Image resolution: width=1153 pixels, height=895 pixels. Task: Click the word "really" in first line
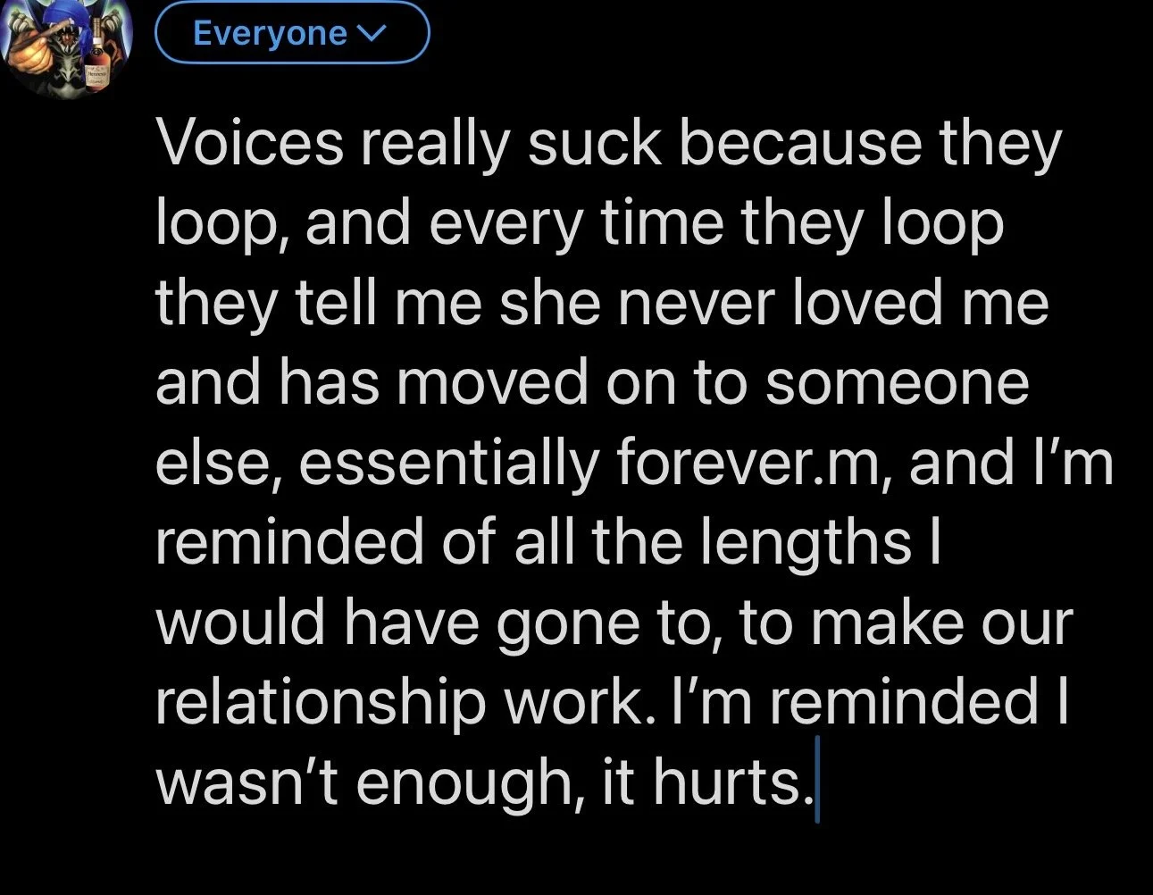pos(436,143)
